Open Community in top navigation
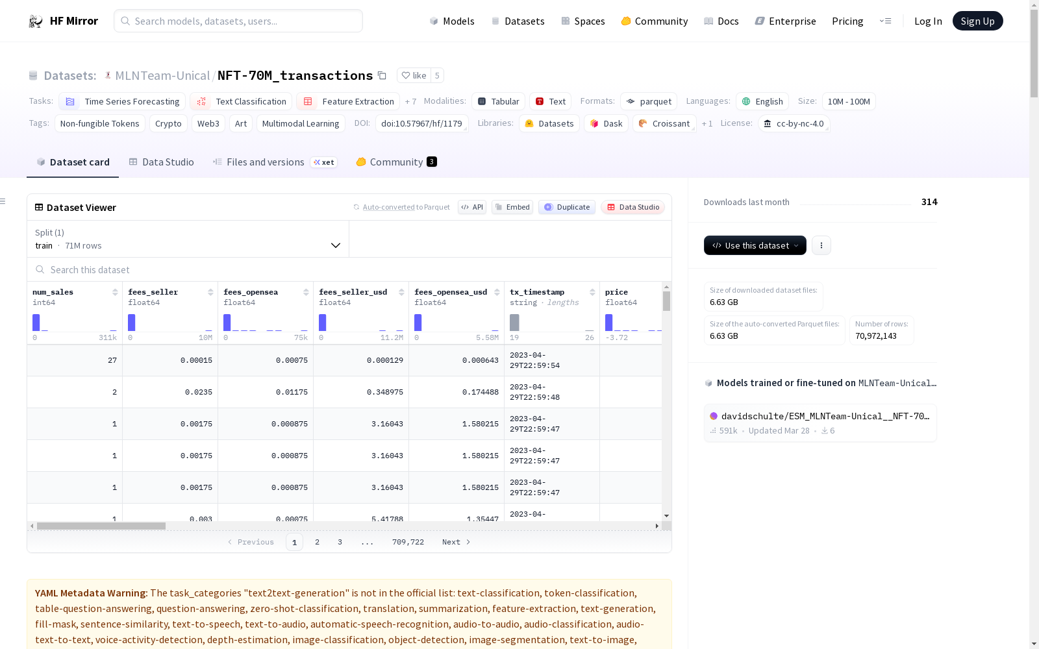 tap(655, 21)
